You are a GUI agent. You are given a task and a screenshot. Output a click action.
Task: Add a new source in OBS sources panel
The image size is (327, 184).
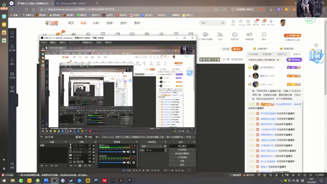tap(71, 166)
